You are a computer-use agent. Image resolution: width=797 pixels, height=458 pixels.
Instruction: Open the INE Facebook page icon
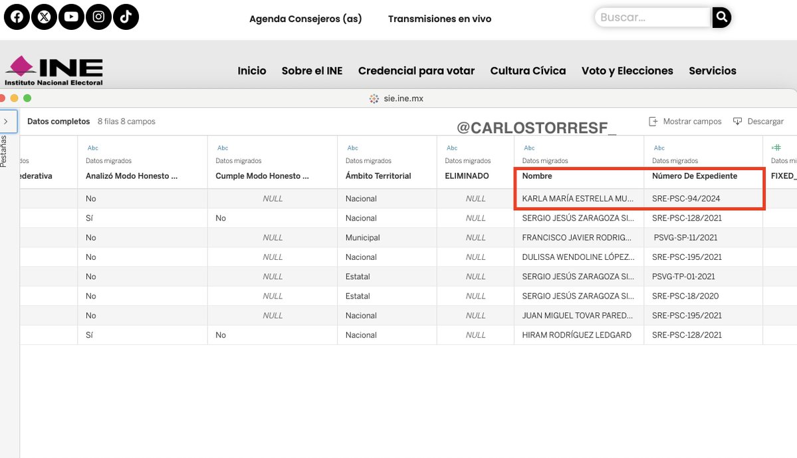click(17, 17)
